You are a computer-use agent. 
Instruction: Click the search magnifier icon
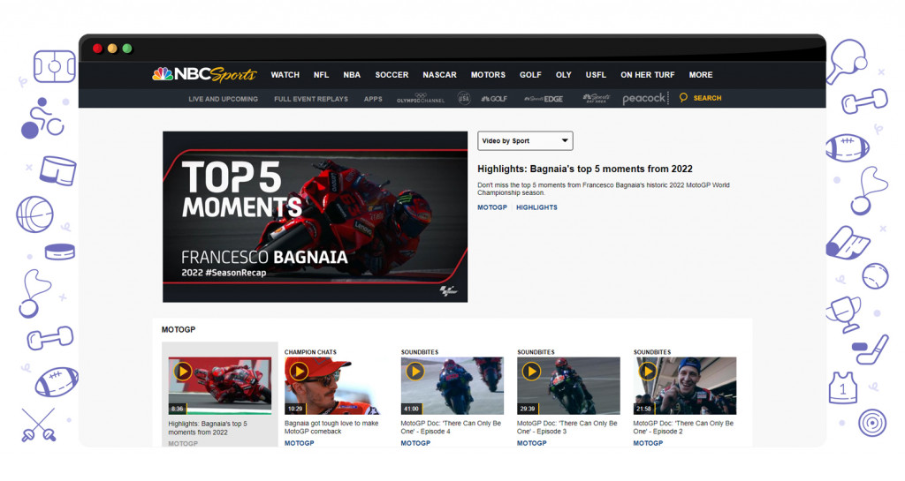[x=683, y=97]
